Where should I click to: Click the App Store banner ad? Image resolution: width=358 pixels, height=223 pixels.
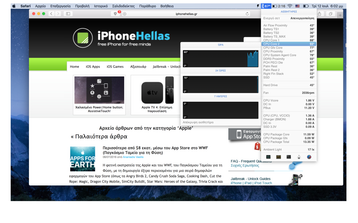[x=245, y=135]
